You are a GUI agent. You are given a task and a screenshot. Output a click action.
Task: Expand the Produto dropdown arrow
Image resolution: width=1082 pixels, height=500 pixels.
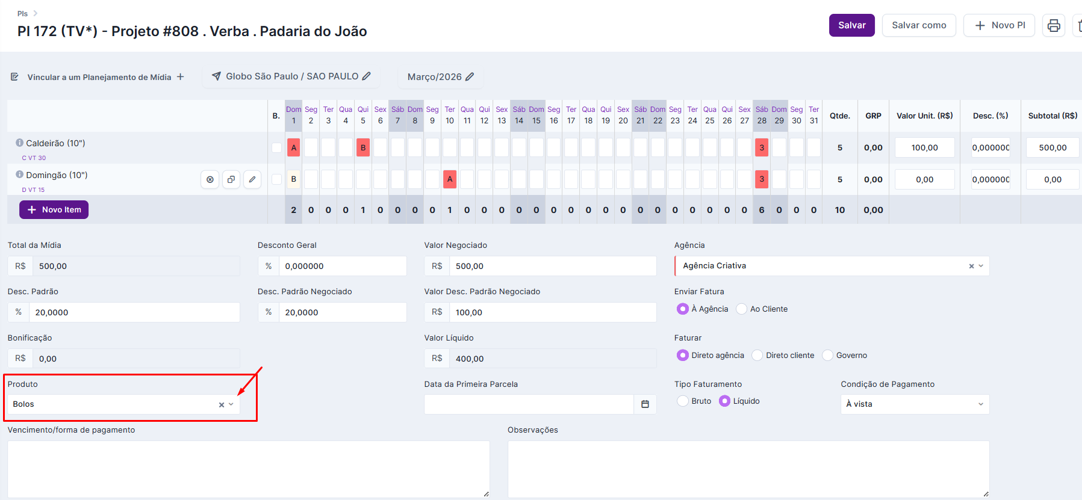(231, 404)
